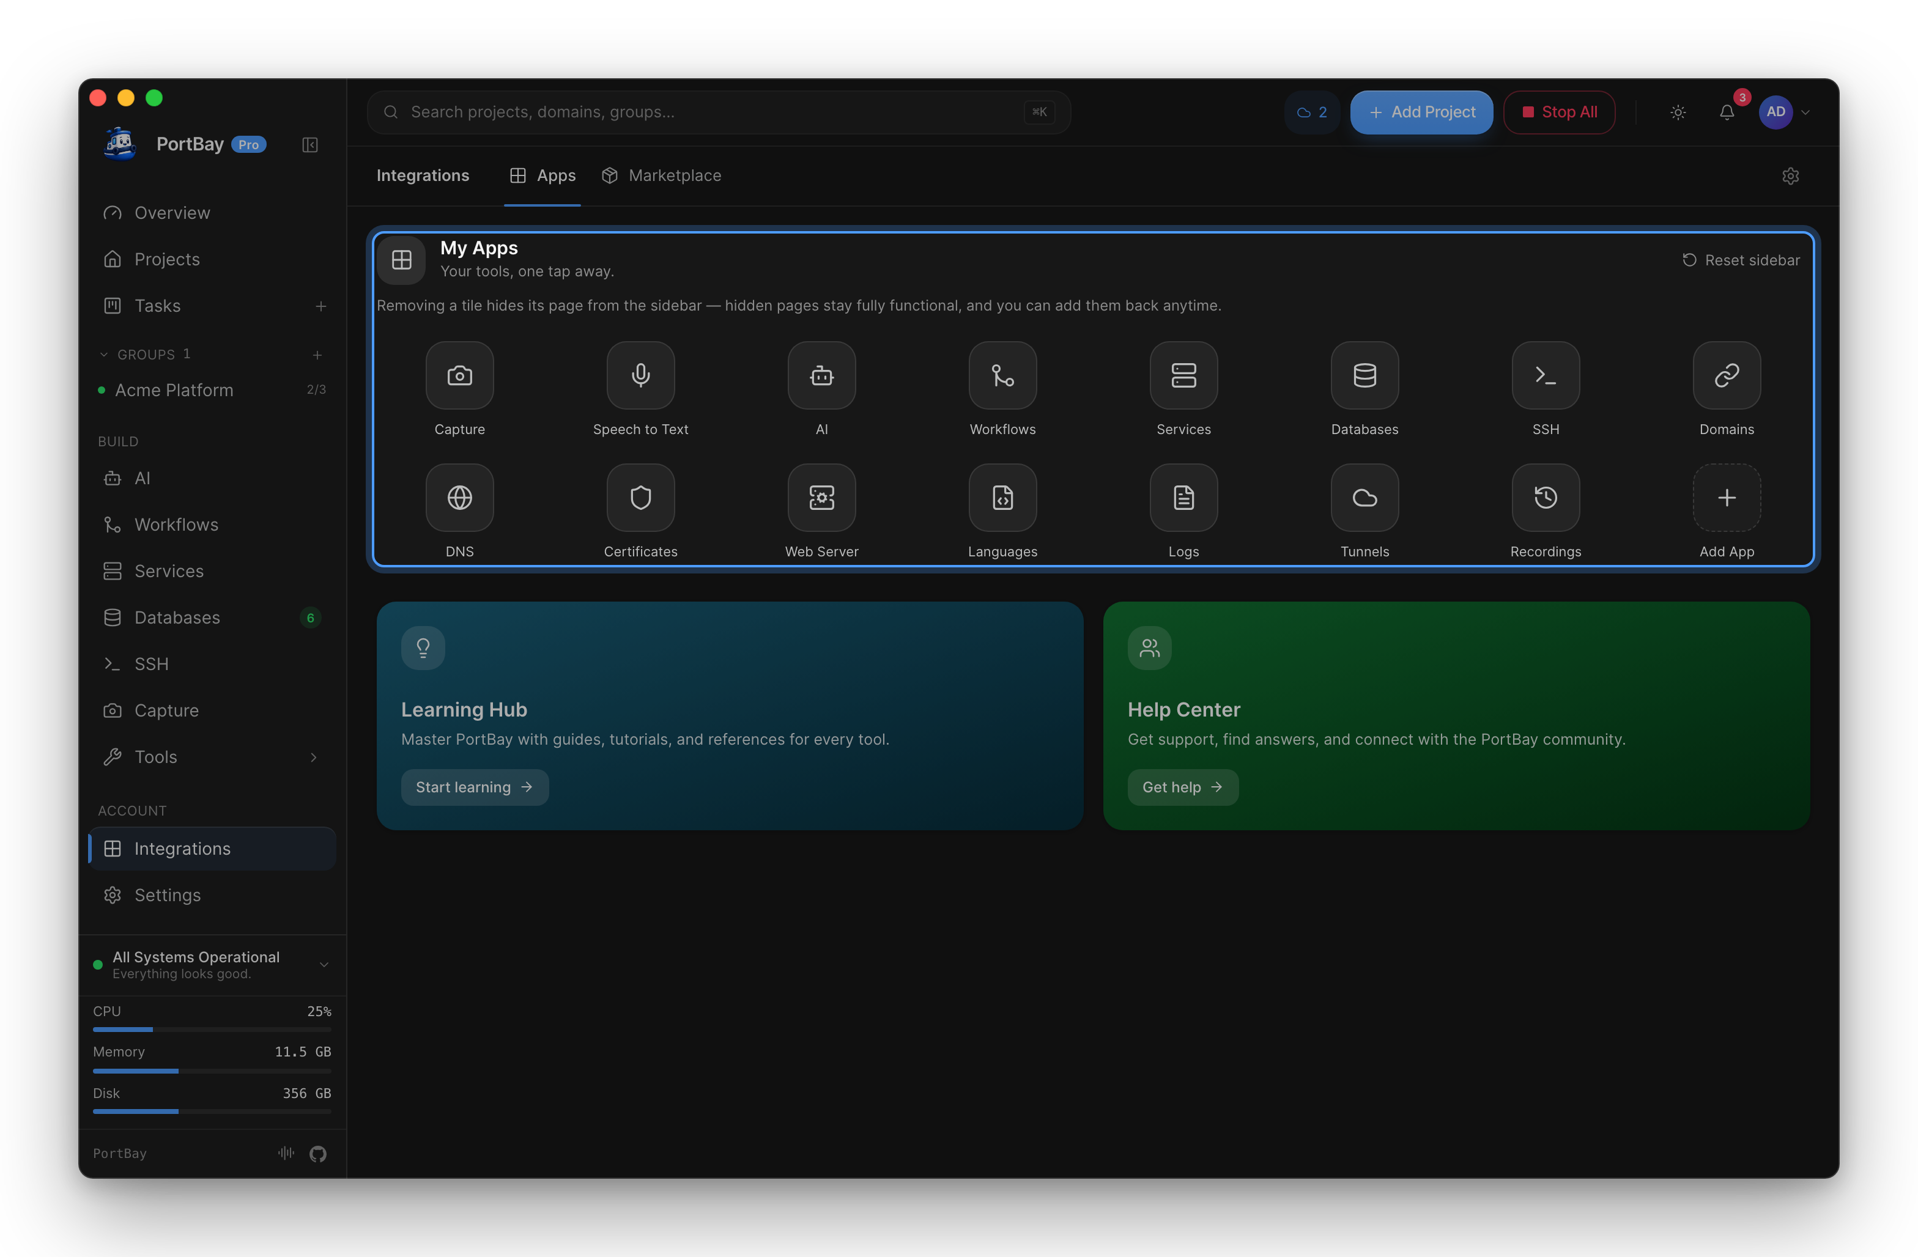The width and height of the screenshot is (1918, 1257).
Task: Open the Tunnels app tile
Action: (x=1364, y=497)
